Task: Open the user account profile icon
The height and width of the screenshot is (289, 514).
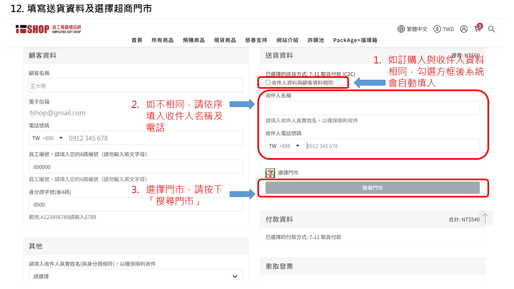Action: click(464, 29)
